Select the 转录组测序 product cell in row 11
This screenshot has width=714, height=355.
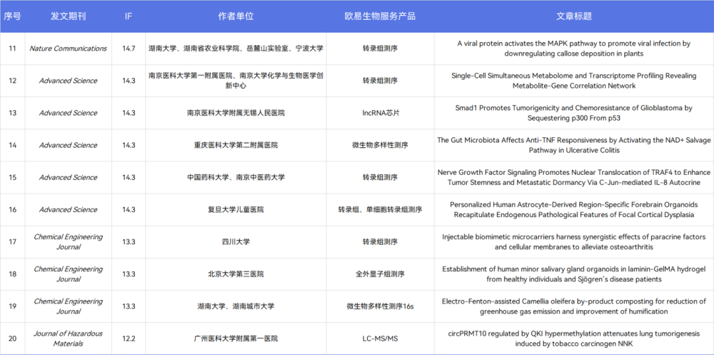(380, 49)
